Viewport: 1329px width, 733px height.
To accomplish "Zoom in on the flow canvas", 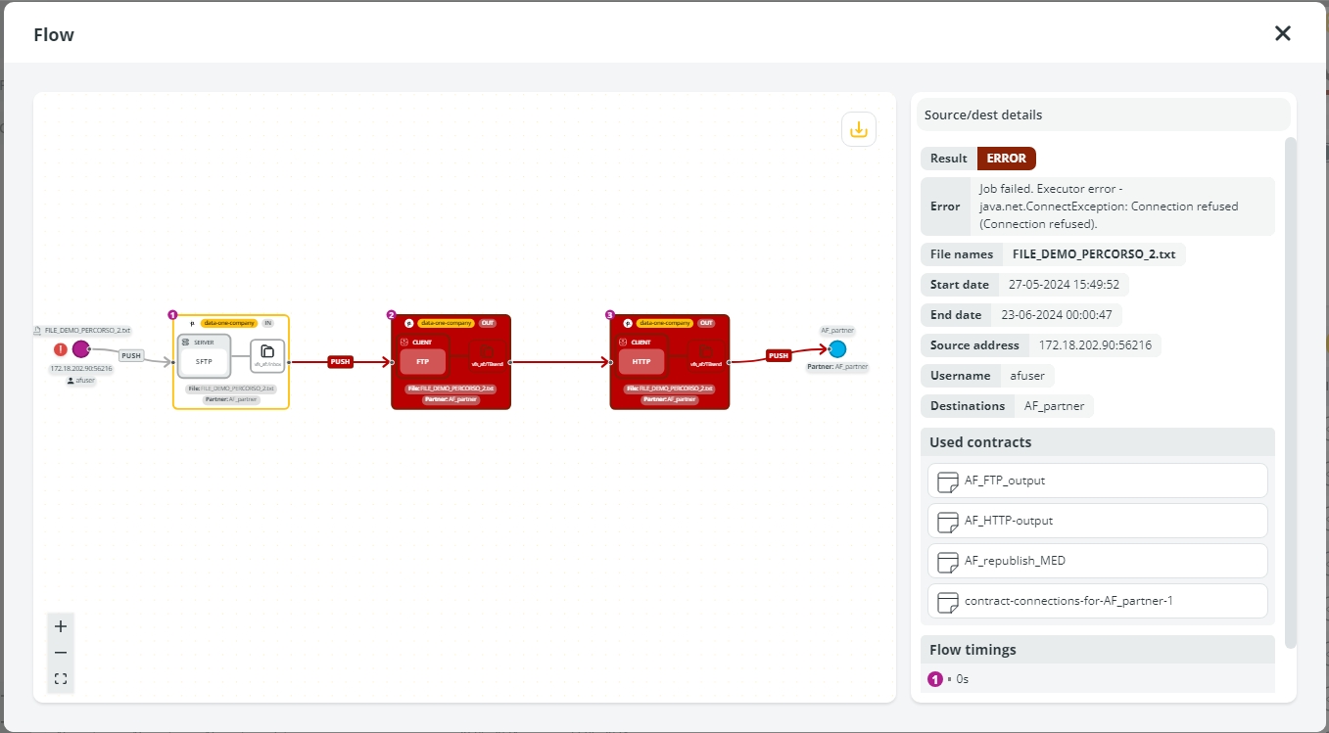I will 61,626.
